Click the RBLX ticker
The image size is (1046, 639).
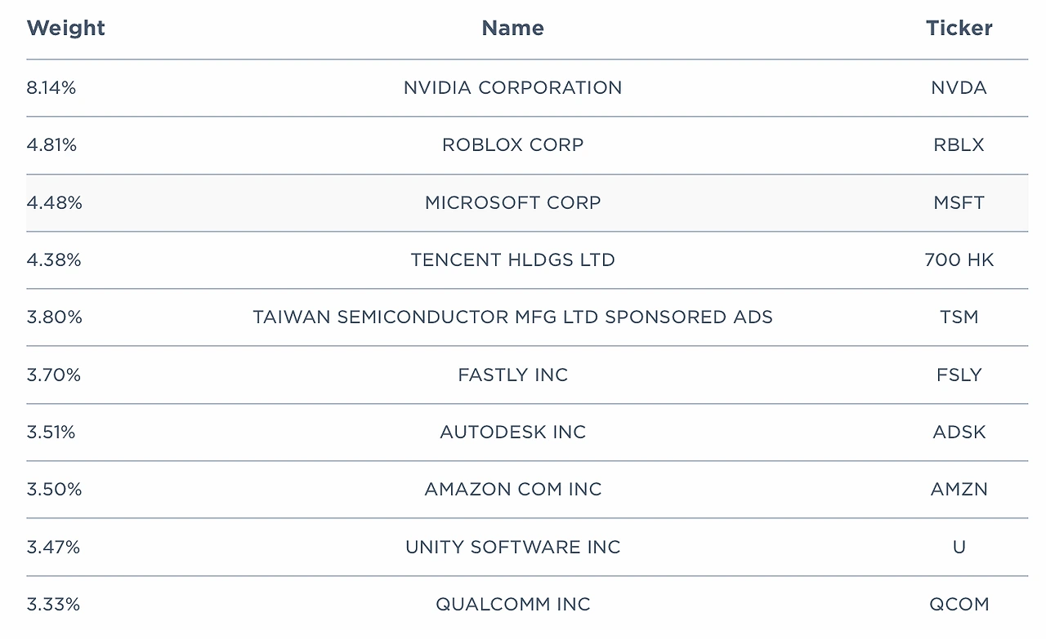pos(959,144)
